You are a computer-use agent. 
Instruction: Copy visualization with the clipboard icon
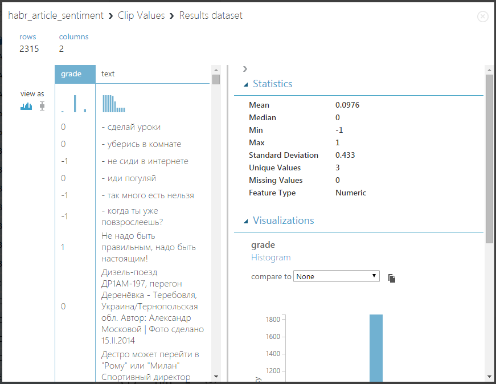tap(392, 278)
